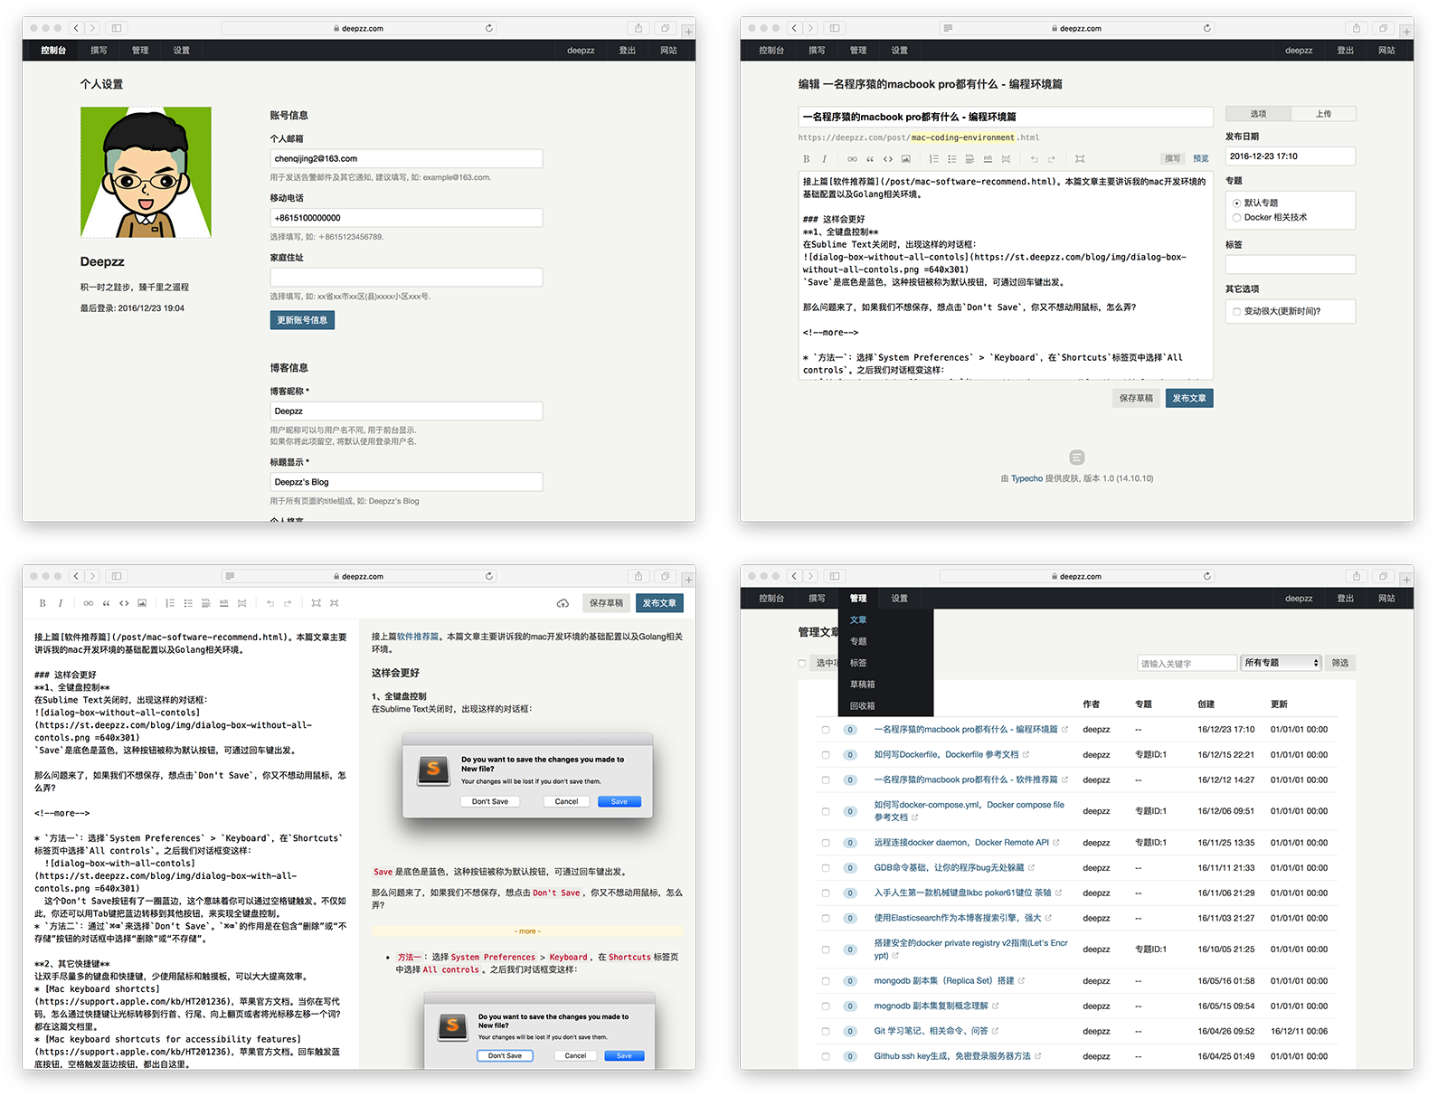The image size is (1447, 1096).
Task: Click the Italic icon in the fullscreen editor
Action: pyautogui.click(x=61, y=603)
